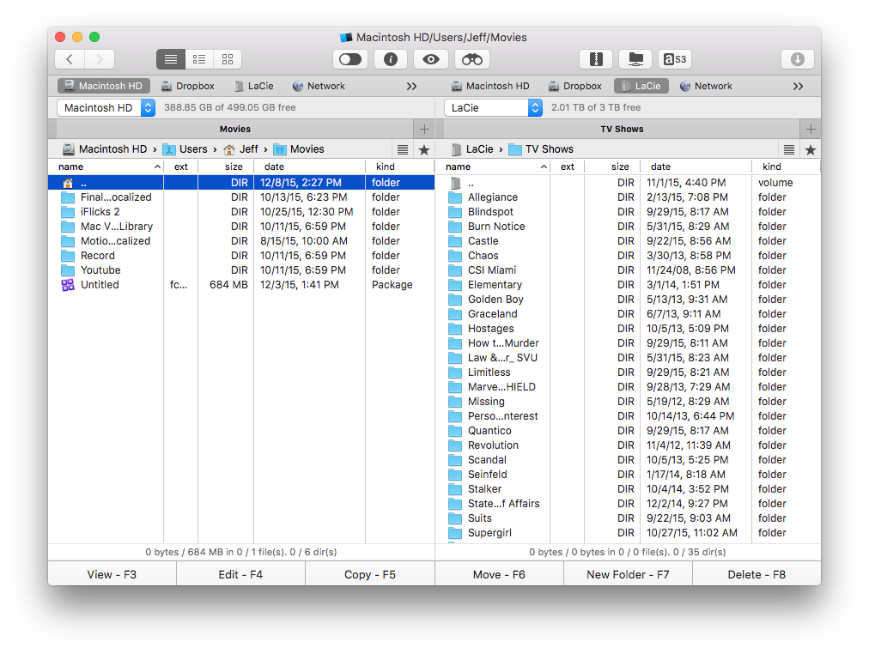This screenshot has width=869, height=654.
Task: Open the LaCie drive dropdown
Action: click(494, 108)
